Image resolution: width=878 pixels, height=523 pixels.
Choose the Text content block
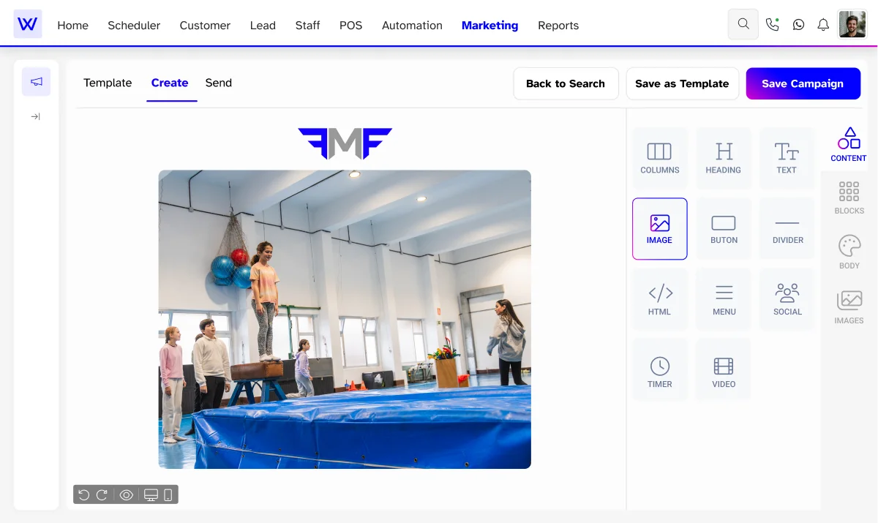tap(787, 158)
